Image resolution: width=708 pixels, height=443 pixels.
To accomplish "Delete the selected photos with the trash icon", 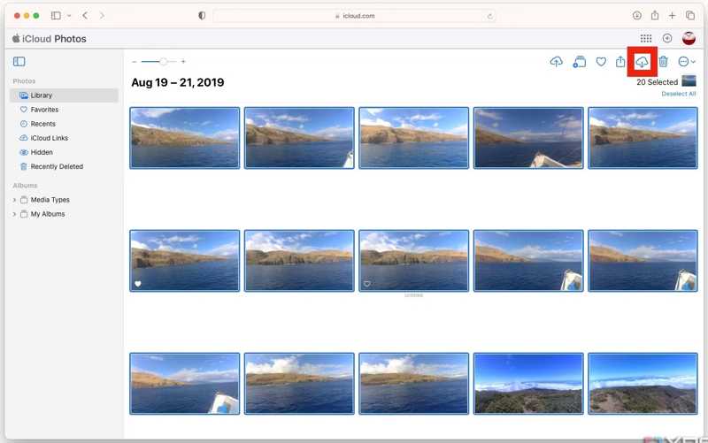I will coord(663,61).
